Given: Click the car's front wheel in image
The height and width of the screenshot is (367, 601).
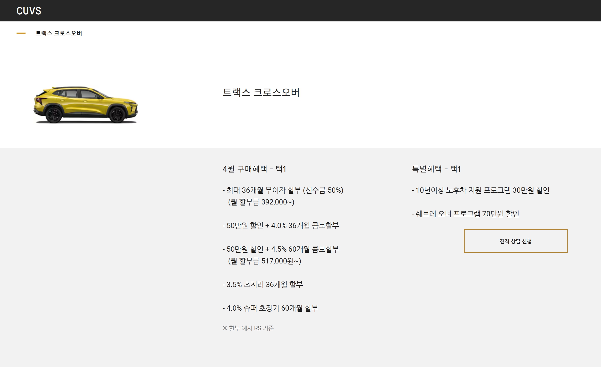Looking at the screenshot, I should coord(117,115).
